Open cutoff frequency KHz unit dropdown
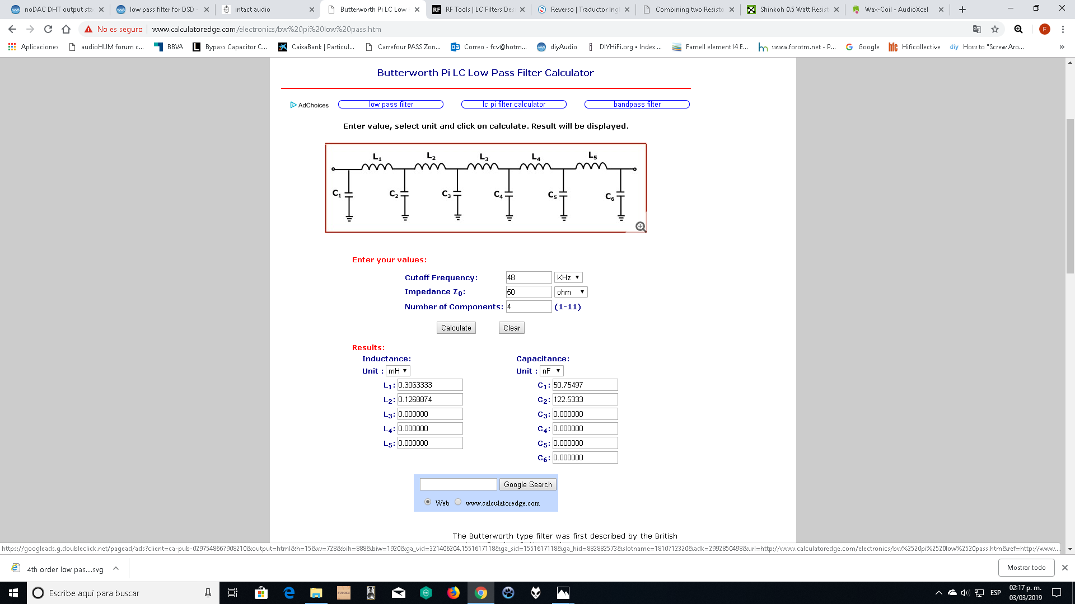Image resolution: width=1075 pixels, height=604 pixels. 568,277
